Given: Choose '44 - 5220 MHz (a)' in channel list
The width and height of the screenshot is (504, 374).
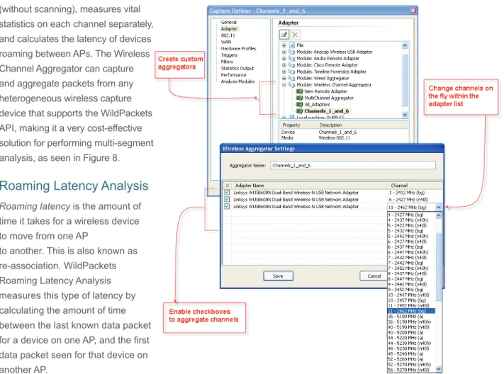Looking at the screenshot, I should click(x=411, y=338).
